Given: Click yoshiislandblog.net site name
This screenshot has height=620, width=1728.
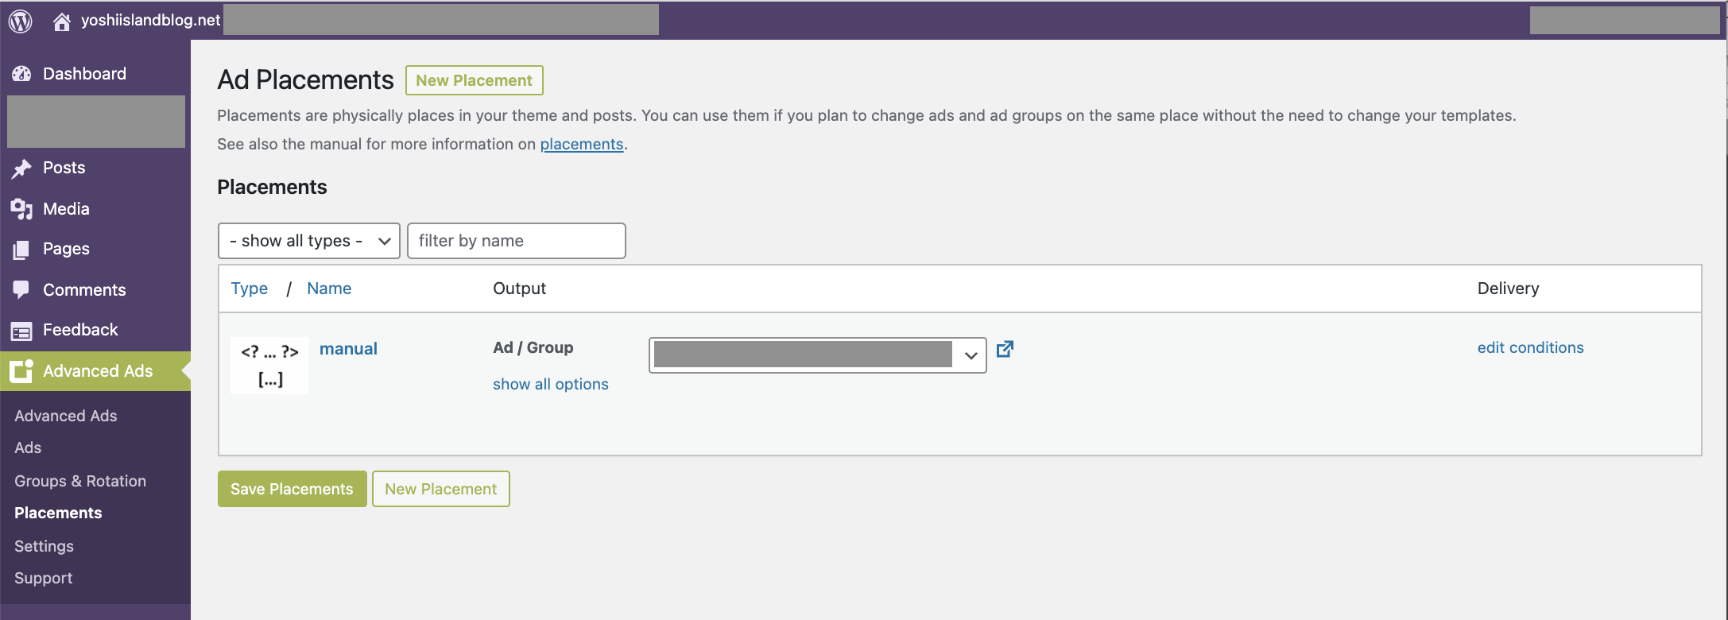Looking at the screenshot, I should (150, 21).
